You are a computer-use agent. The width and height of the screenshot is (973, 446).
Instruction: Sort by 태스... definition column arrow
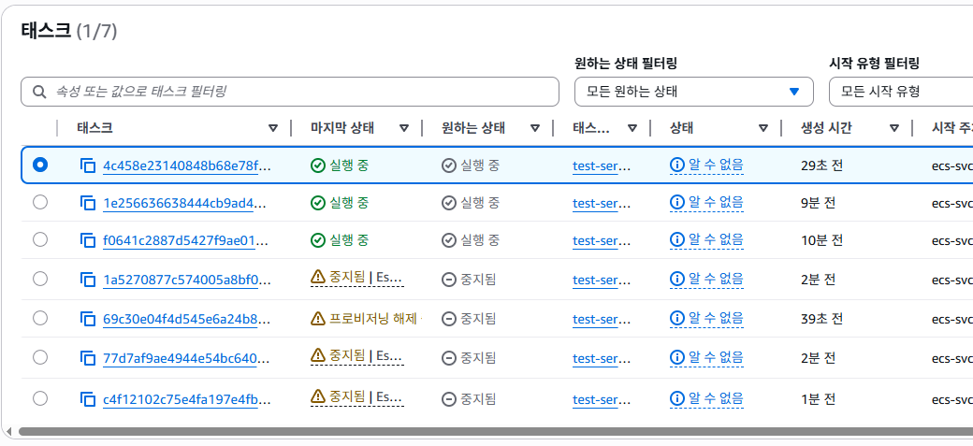tap(632, 128)
